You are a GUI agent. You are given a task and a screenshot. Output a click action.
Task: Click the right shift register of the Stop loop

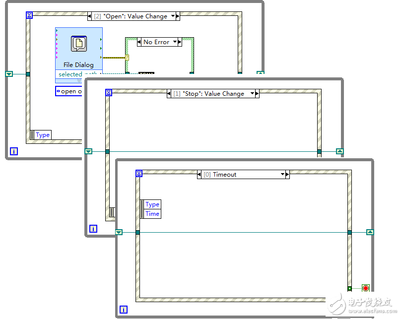tap(339, 151)
